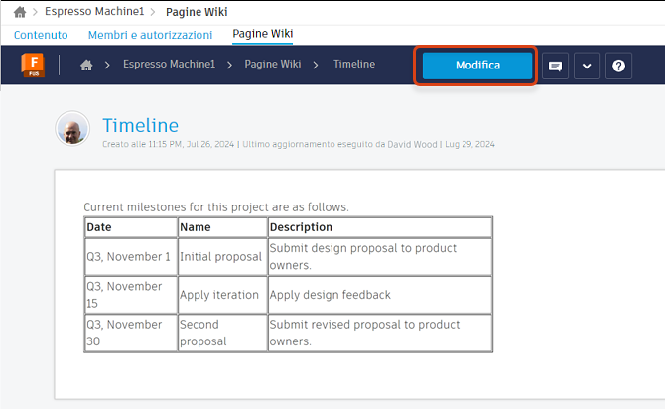Viewport: 665px width, 409px height.
Task: Expand the down-chevron dropdown in the dark bar
Action: point(587,66)
